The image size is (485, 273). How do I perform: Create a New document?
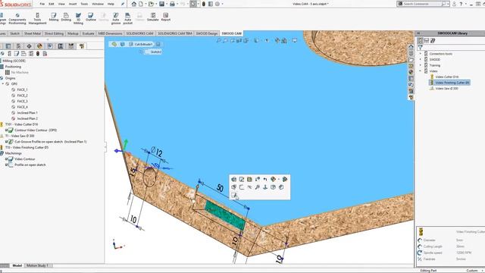click(x=141, y=4)
